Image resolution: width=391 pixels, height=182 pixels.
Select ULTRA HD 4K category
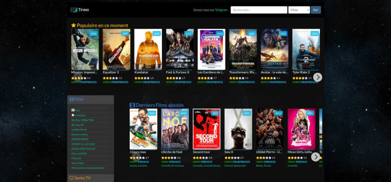pyautogui.click(x=79, y=130)
